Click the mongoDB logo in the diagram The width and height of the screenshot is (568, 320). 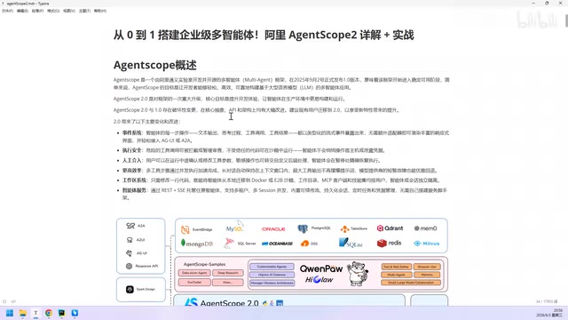197,244
